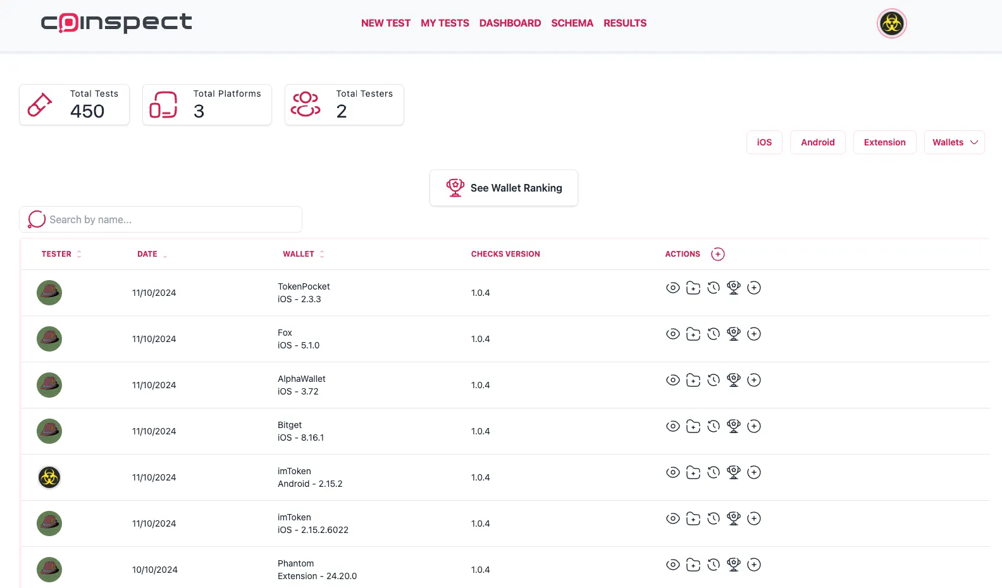Screen dimensions: 1002x588
Task: Click plus circle in imToken Android row
Action: tap(754, 472)
